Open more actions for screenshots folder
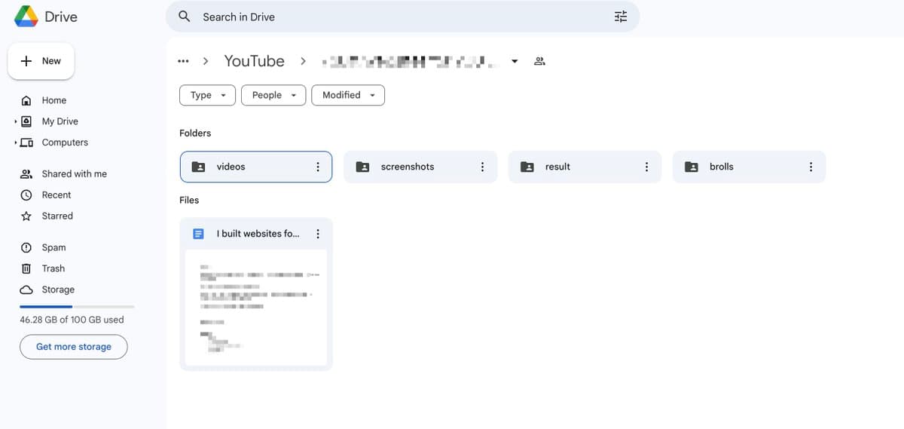The height and width of the screenshot is (429, 904). 482,167
